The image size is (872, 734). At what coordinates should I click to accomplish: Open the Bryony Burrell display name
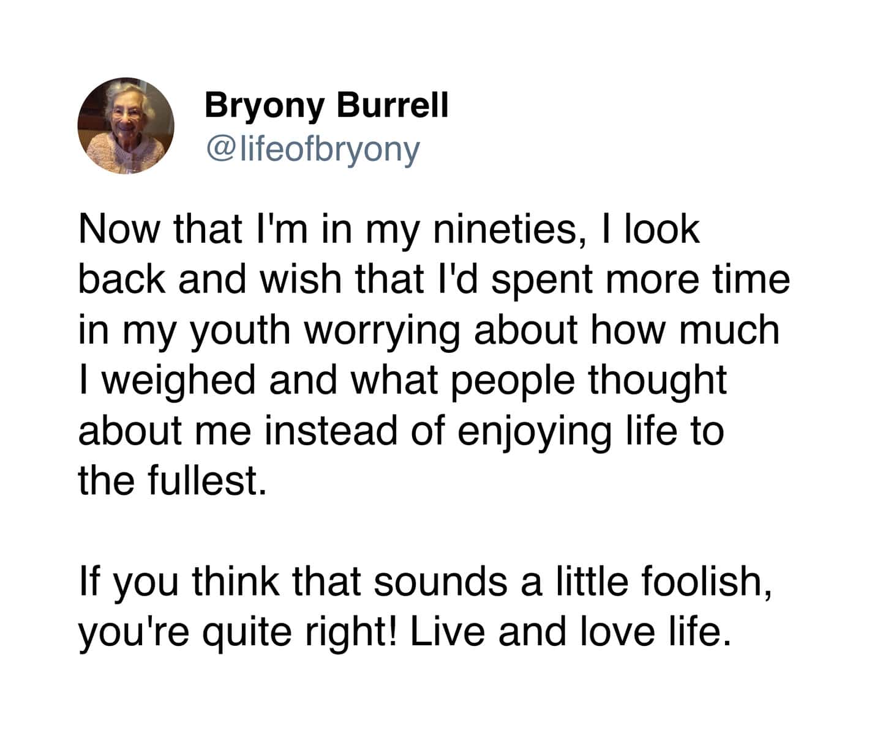(326, 105)
